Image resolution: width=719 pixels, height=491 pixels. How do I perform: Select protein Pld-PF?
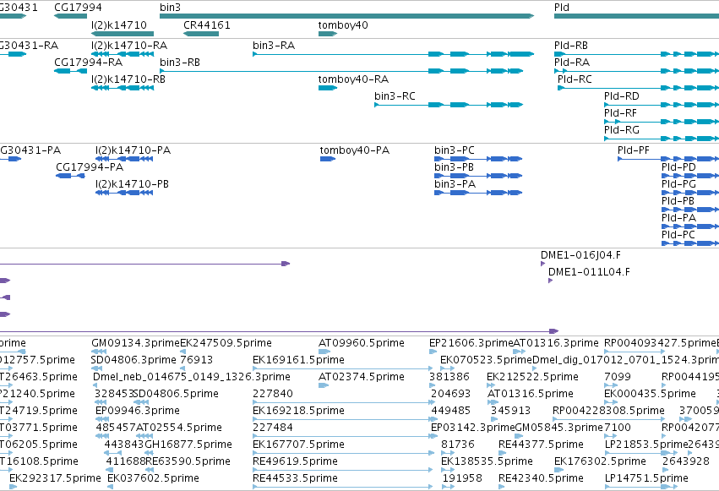point(668,159)
